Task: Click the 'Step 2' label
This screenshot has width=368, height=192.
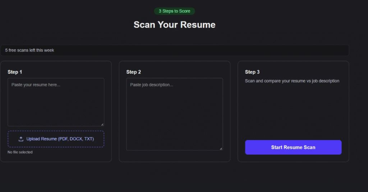Action: click(x=134, y=72)
